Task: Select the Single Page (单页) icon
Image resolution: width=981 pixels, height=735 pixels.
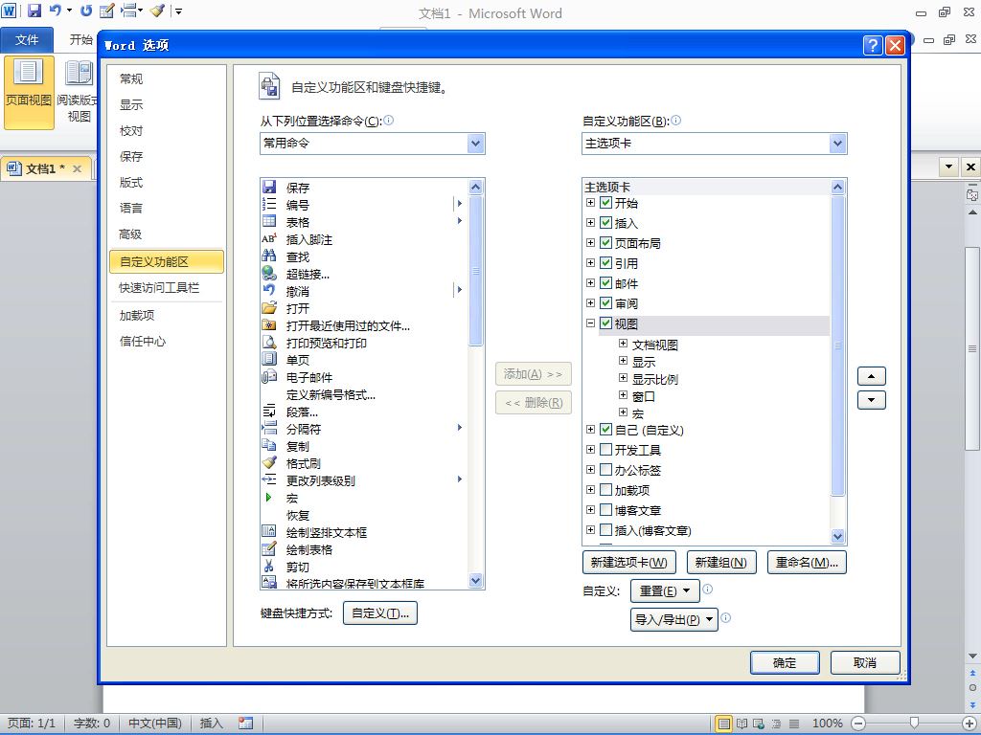Action: coord(269,360)
